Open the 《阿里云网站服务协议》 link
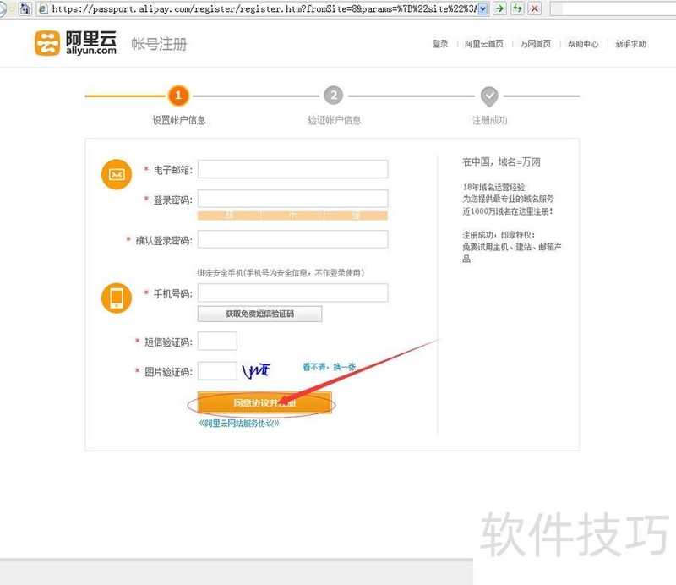The height and width of the screenshot is (585, 676). (239, 424)
